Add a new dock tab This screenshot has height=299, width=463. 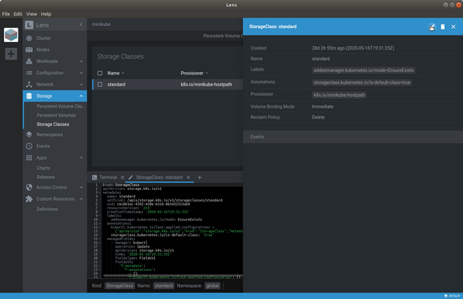coord(200,178)
